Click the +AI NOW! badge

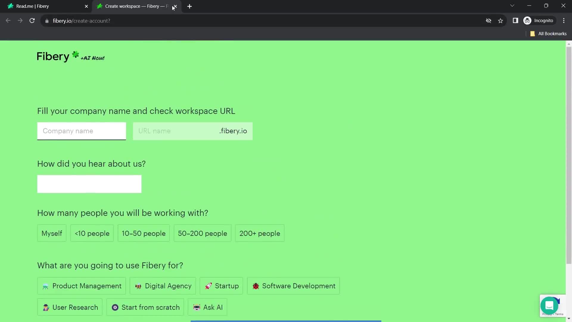92,58
